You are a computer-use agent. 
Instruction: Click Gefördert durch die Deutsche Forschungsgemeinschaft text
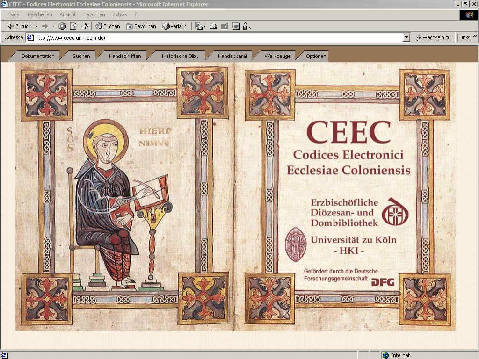click(x=341, y=275)
